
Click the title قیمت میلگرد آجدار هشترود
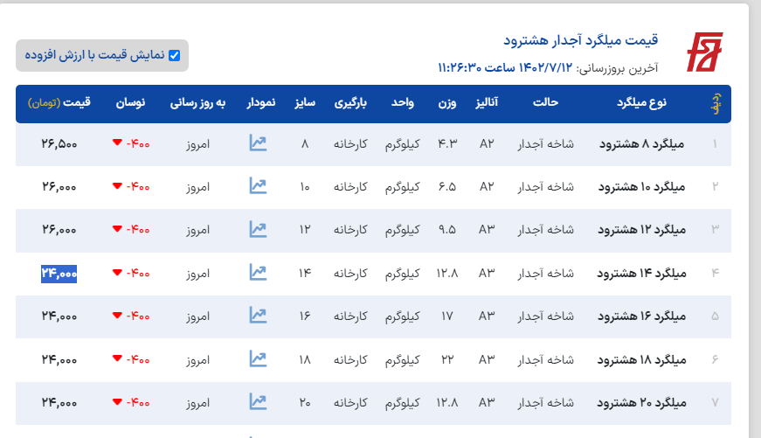click(x=580, y=40)
